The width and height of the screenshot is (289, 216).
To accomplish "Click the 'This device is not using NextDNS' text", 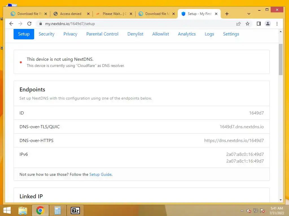I will (60, 59).
